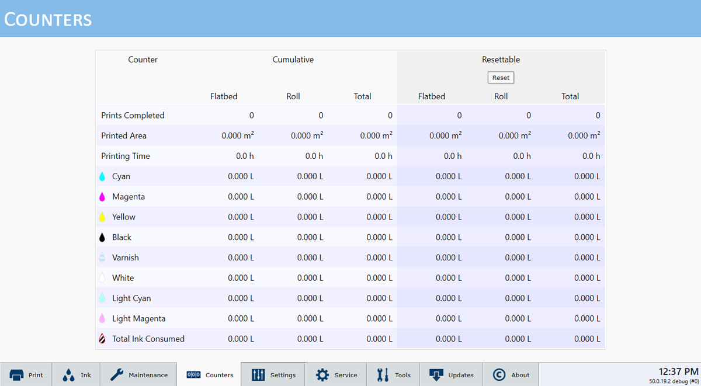Image resolution: width=701 pixels, height=386 pixels.
Task: Click the Updates download arrow icon
Action: point(436,375)
